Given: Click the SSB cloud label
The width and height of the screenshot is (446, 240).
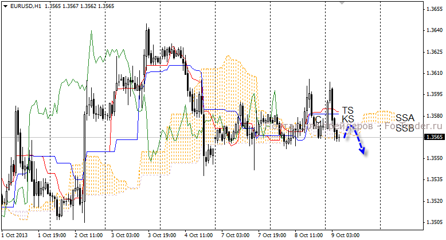Looking at the screenshot, I should [405, 128].
